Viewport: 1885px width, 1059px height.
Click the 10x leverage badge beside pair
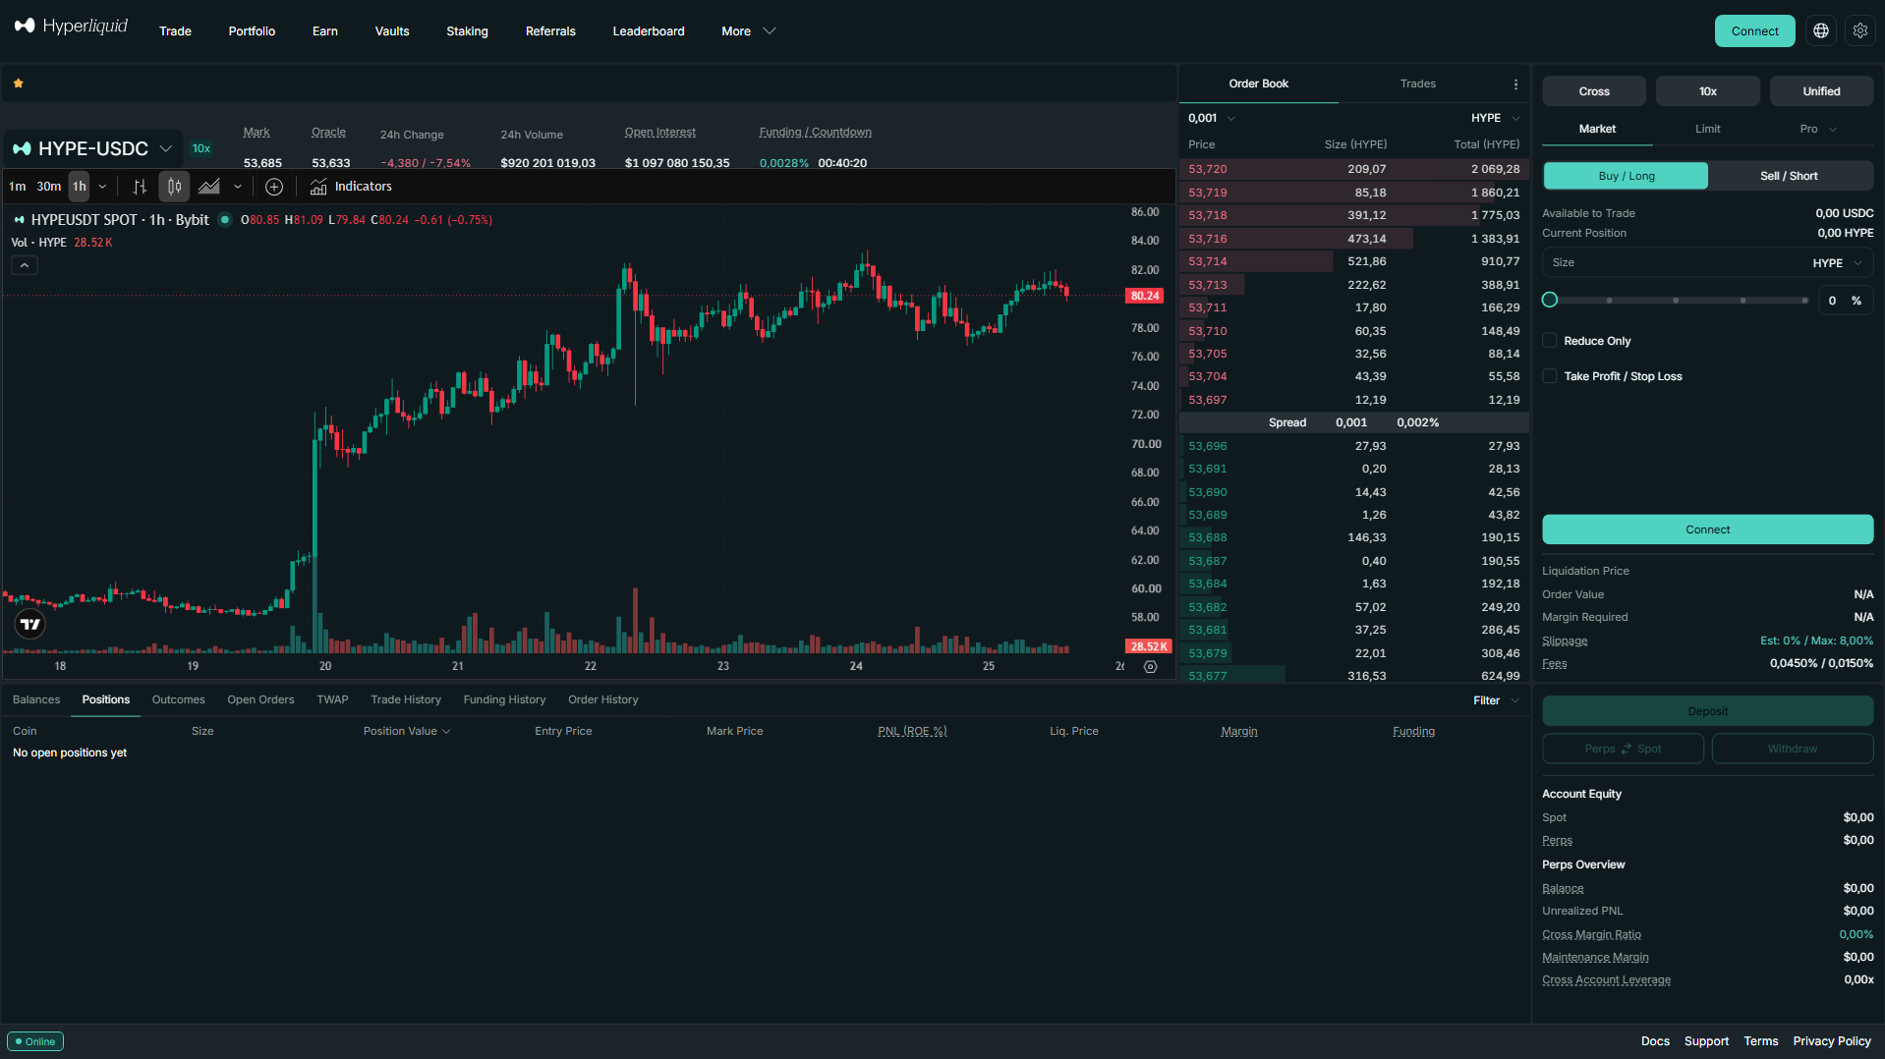point(201,149)
